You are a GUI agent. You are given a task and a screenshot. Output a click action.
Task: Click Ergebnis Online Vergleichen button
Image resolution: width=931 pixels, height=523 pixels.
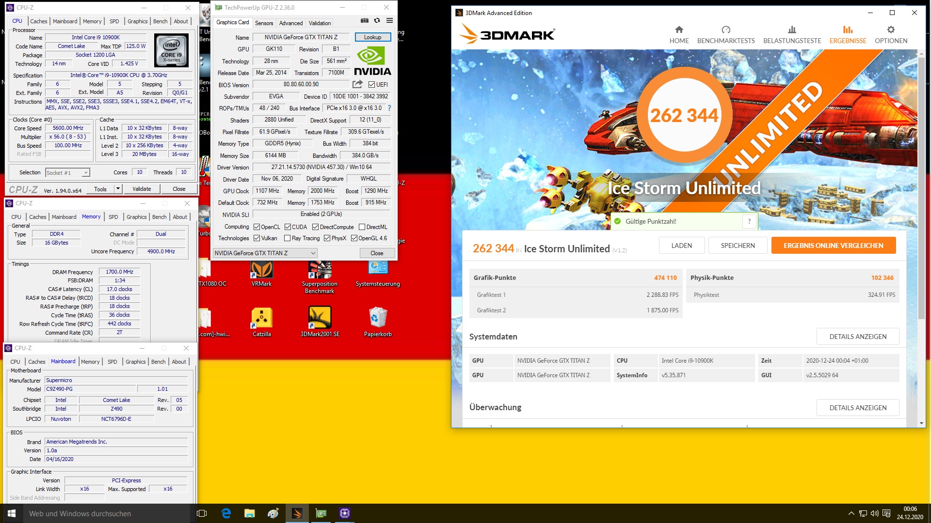click(x=834, y=246)
